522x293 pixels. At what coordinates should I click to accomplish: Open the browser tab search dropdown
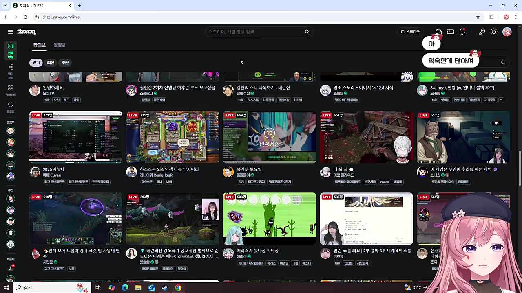click(x=5, y=5)
